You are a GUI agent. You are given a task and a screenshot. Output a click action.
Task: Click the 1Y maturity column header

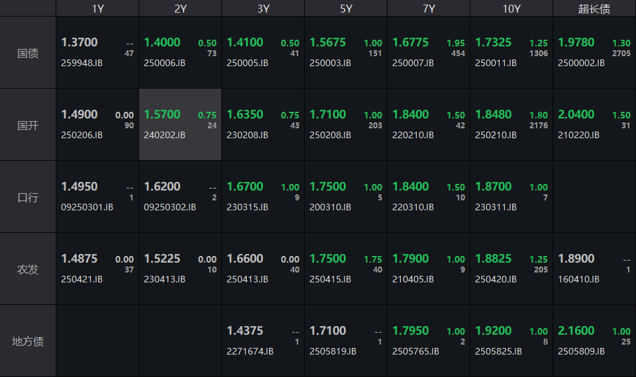click(x=97, y=9)
